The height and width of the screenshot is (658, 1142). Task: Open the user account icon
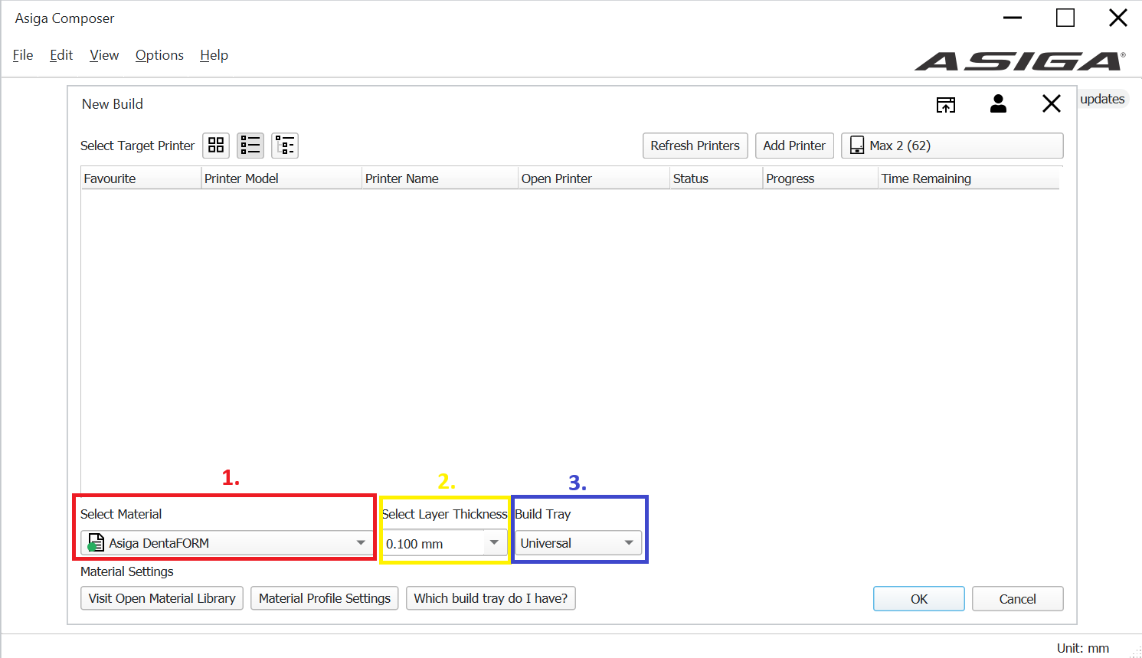point(998,104)
